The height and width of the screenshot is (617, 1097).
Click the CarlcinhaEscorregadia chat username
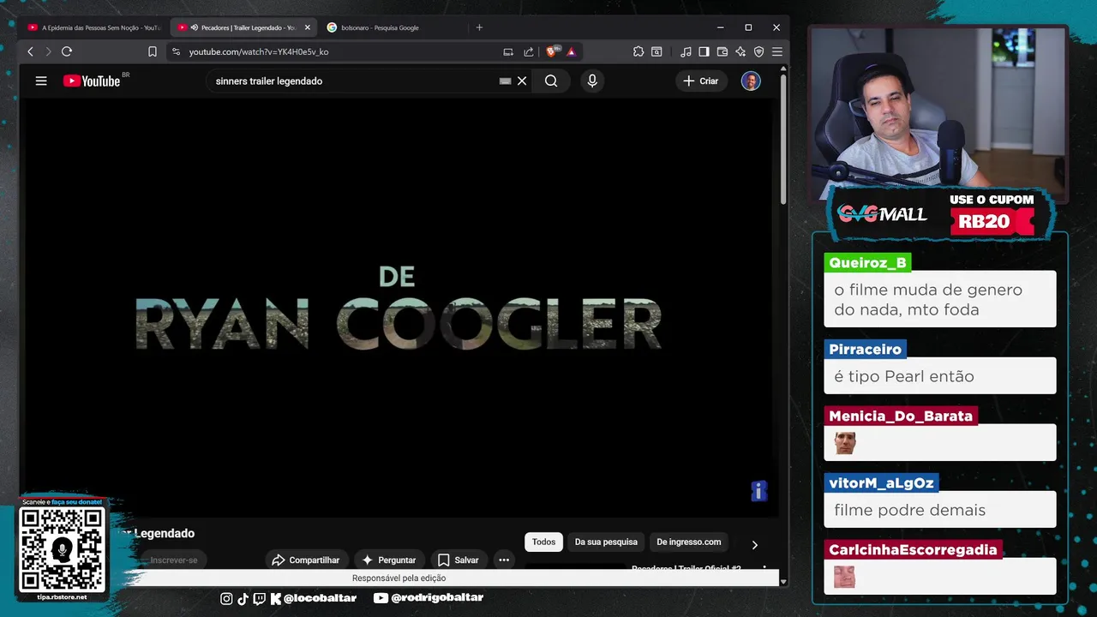click(x=913, y=549)
